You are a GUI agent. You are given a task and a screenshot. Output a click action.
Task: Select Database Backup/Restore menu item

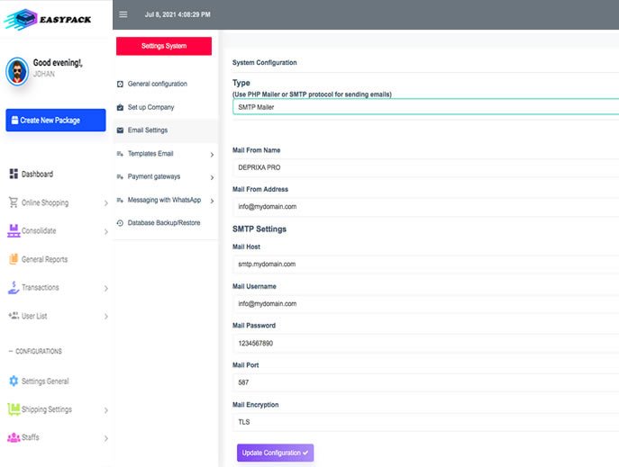point(163,222)
